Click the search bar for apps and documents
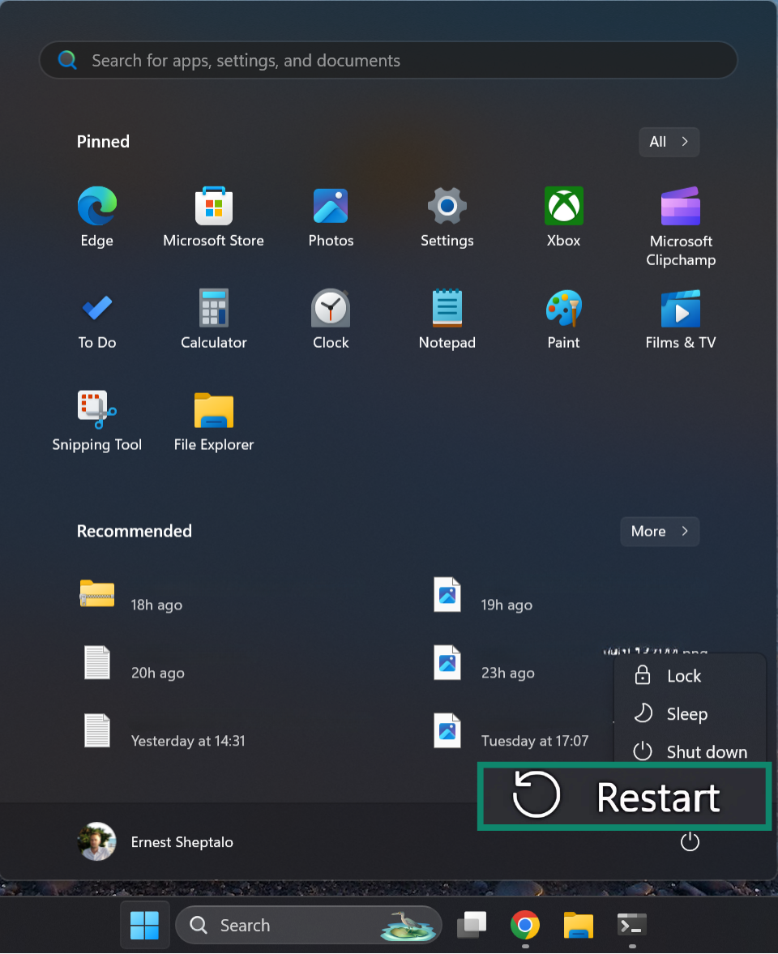 tap(388, 60)
